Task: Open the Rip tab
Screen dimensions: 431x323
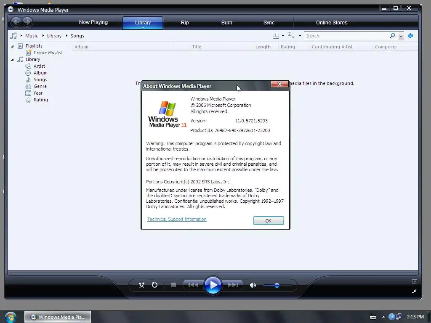Action: 185,23
